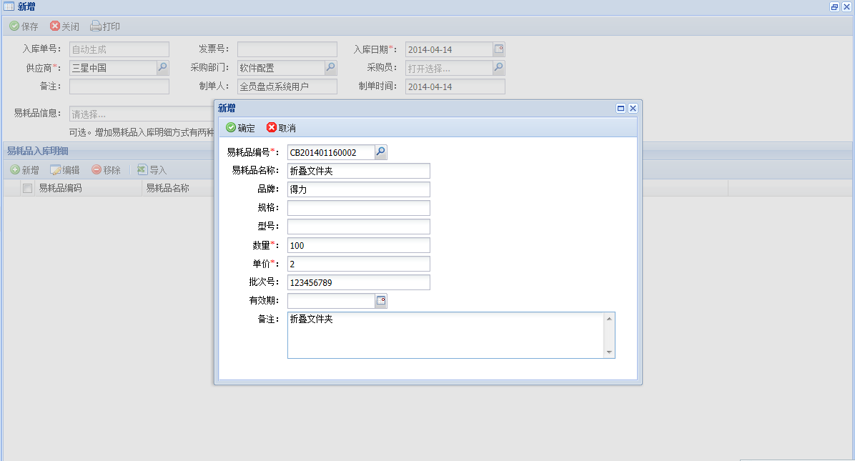855x461 pixels.
Task: Click the 关闭 close toolbar button
Action: pyautogui.click(x=64, y=26)
